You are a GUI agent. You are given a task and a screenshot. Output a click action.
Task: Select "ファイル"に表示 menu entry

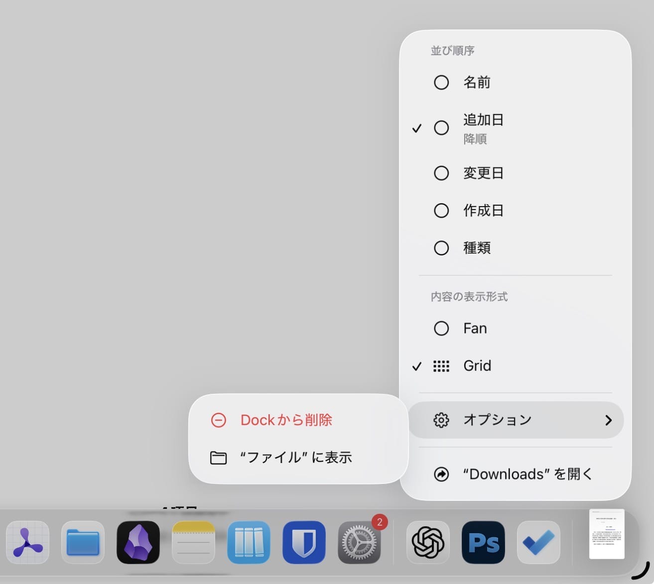pos(298,457)
